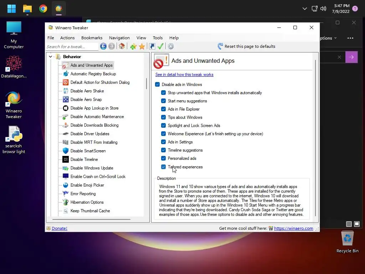Open the Settings gear toolbar icon
This screenshot has height=274, width=365.
(x=171, y=46)
